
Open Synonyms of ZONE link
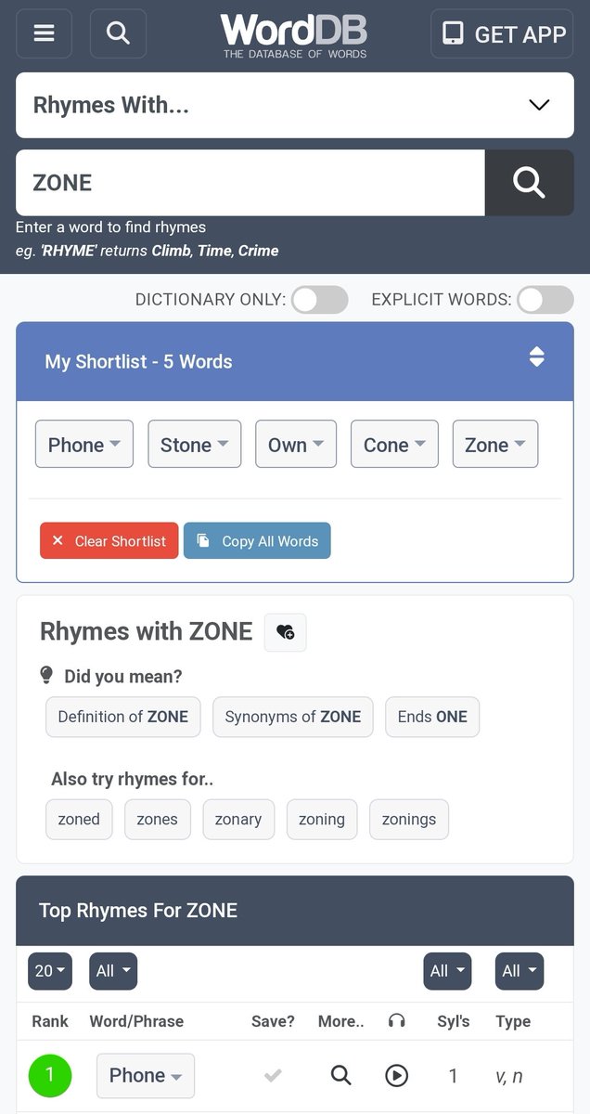tap(293, 717)
